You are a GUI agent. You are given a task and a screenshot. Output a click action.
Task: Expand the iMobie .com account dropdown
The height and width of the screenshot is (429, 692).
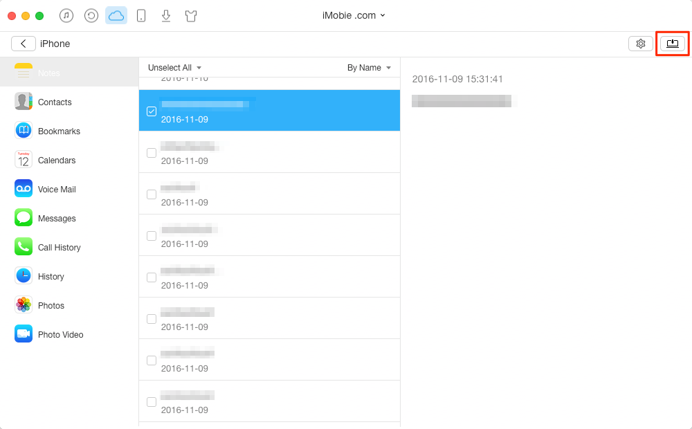354,15
